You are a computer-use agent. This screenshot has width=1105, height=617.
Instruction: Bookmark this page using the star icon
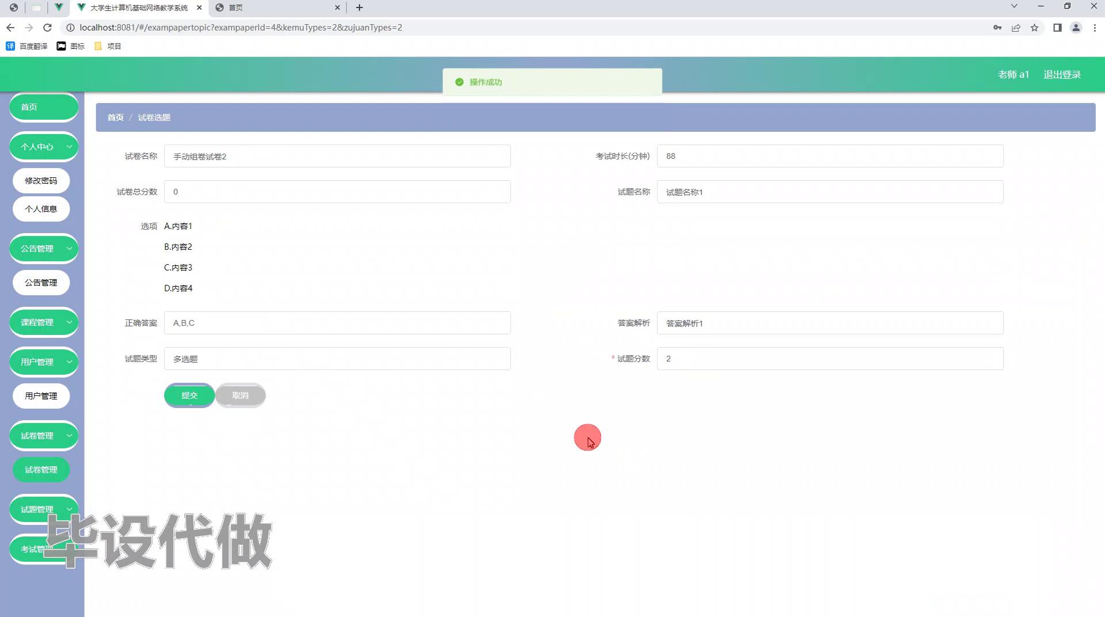(1035, 27)
